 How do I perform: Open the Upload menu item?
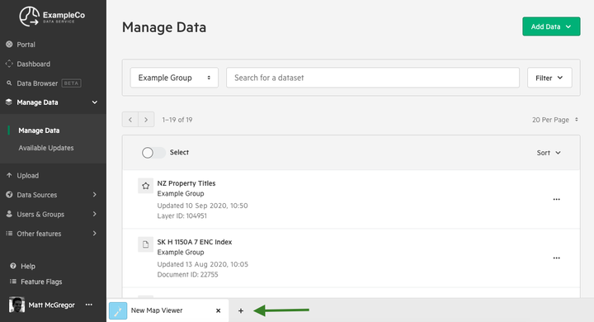point(28,176)
